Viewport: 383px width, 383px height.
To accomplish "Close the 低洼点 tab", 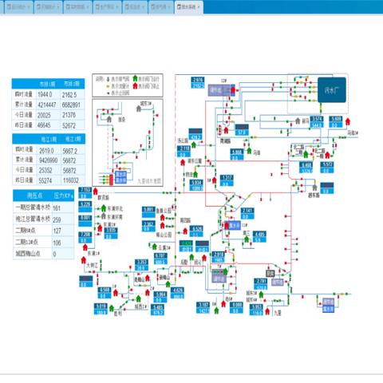I will click(x=143, y=7).
